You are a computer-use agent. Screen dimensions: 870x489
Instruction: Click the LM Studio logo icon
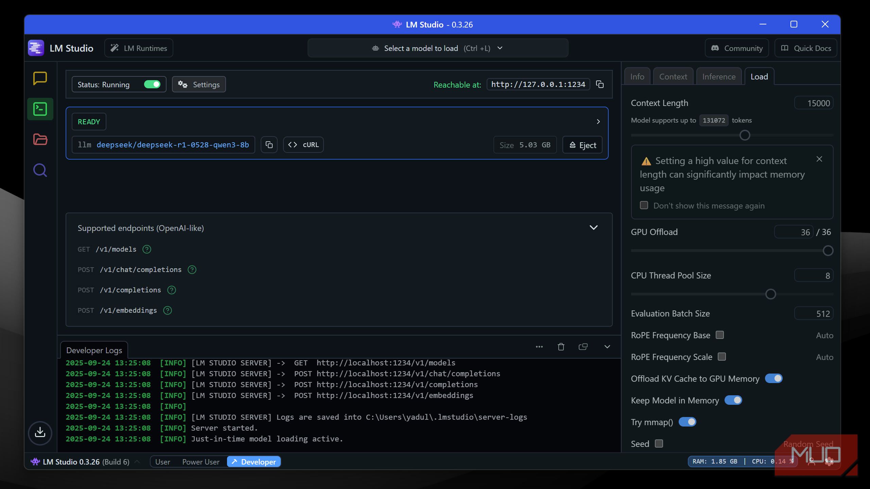pyautogui.click(x=36, y=48)
